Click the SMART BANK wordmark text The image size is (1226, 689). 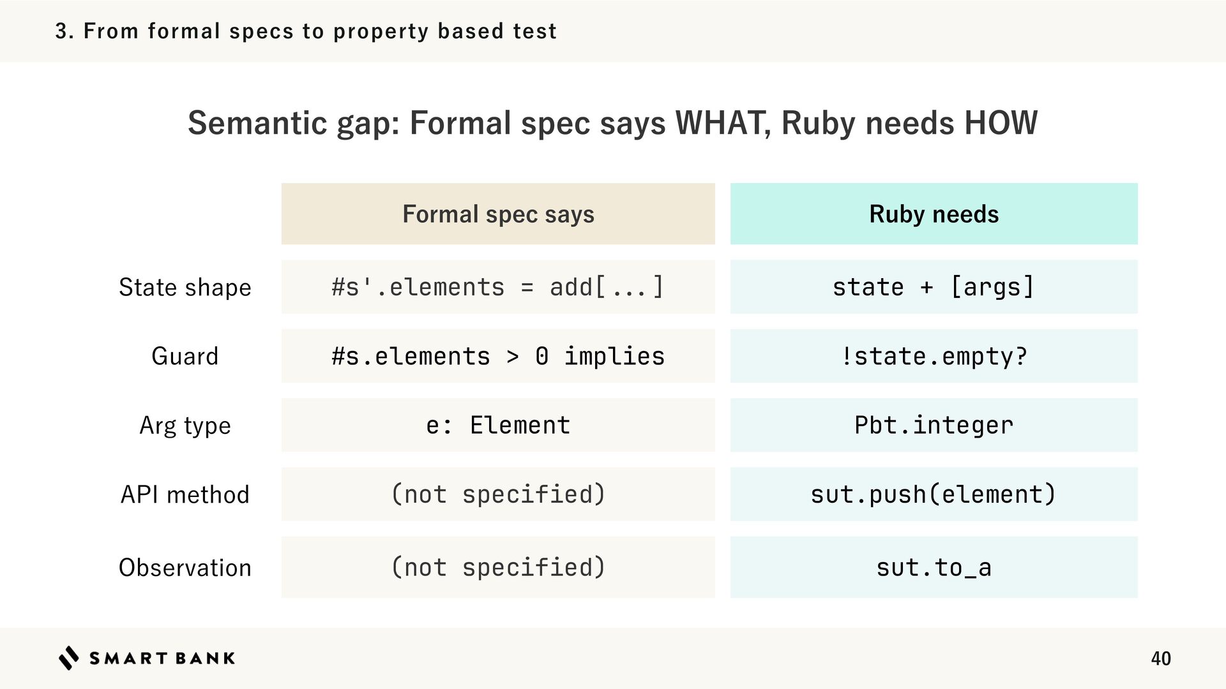[x=162, y=658]
